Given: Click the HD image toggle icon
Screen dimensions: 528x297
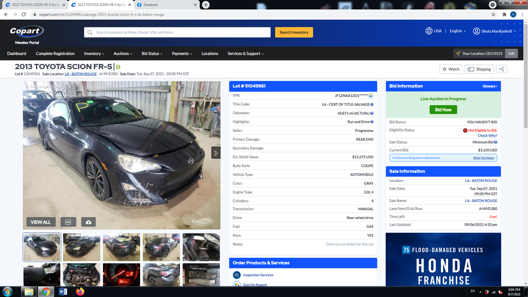Looking at the screenshot, I should [x=68, y=222].
